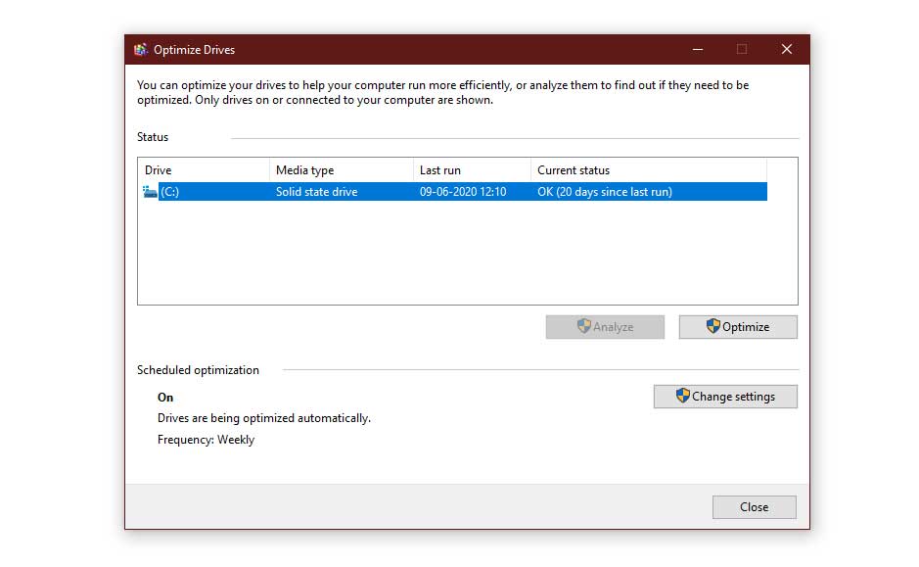
Task: Sort by the Drive column header
Action: (x=204, y=170)
